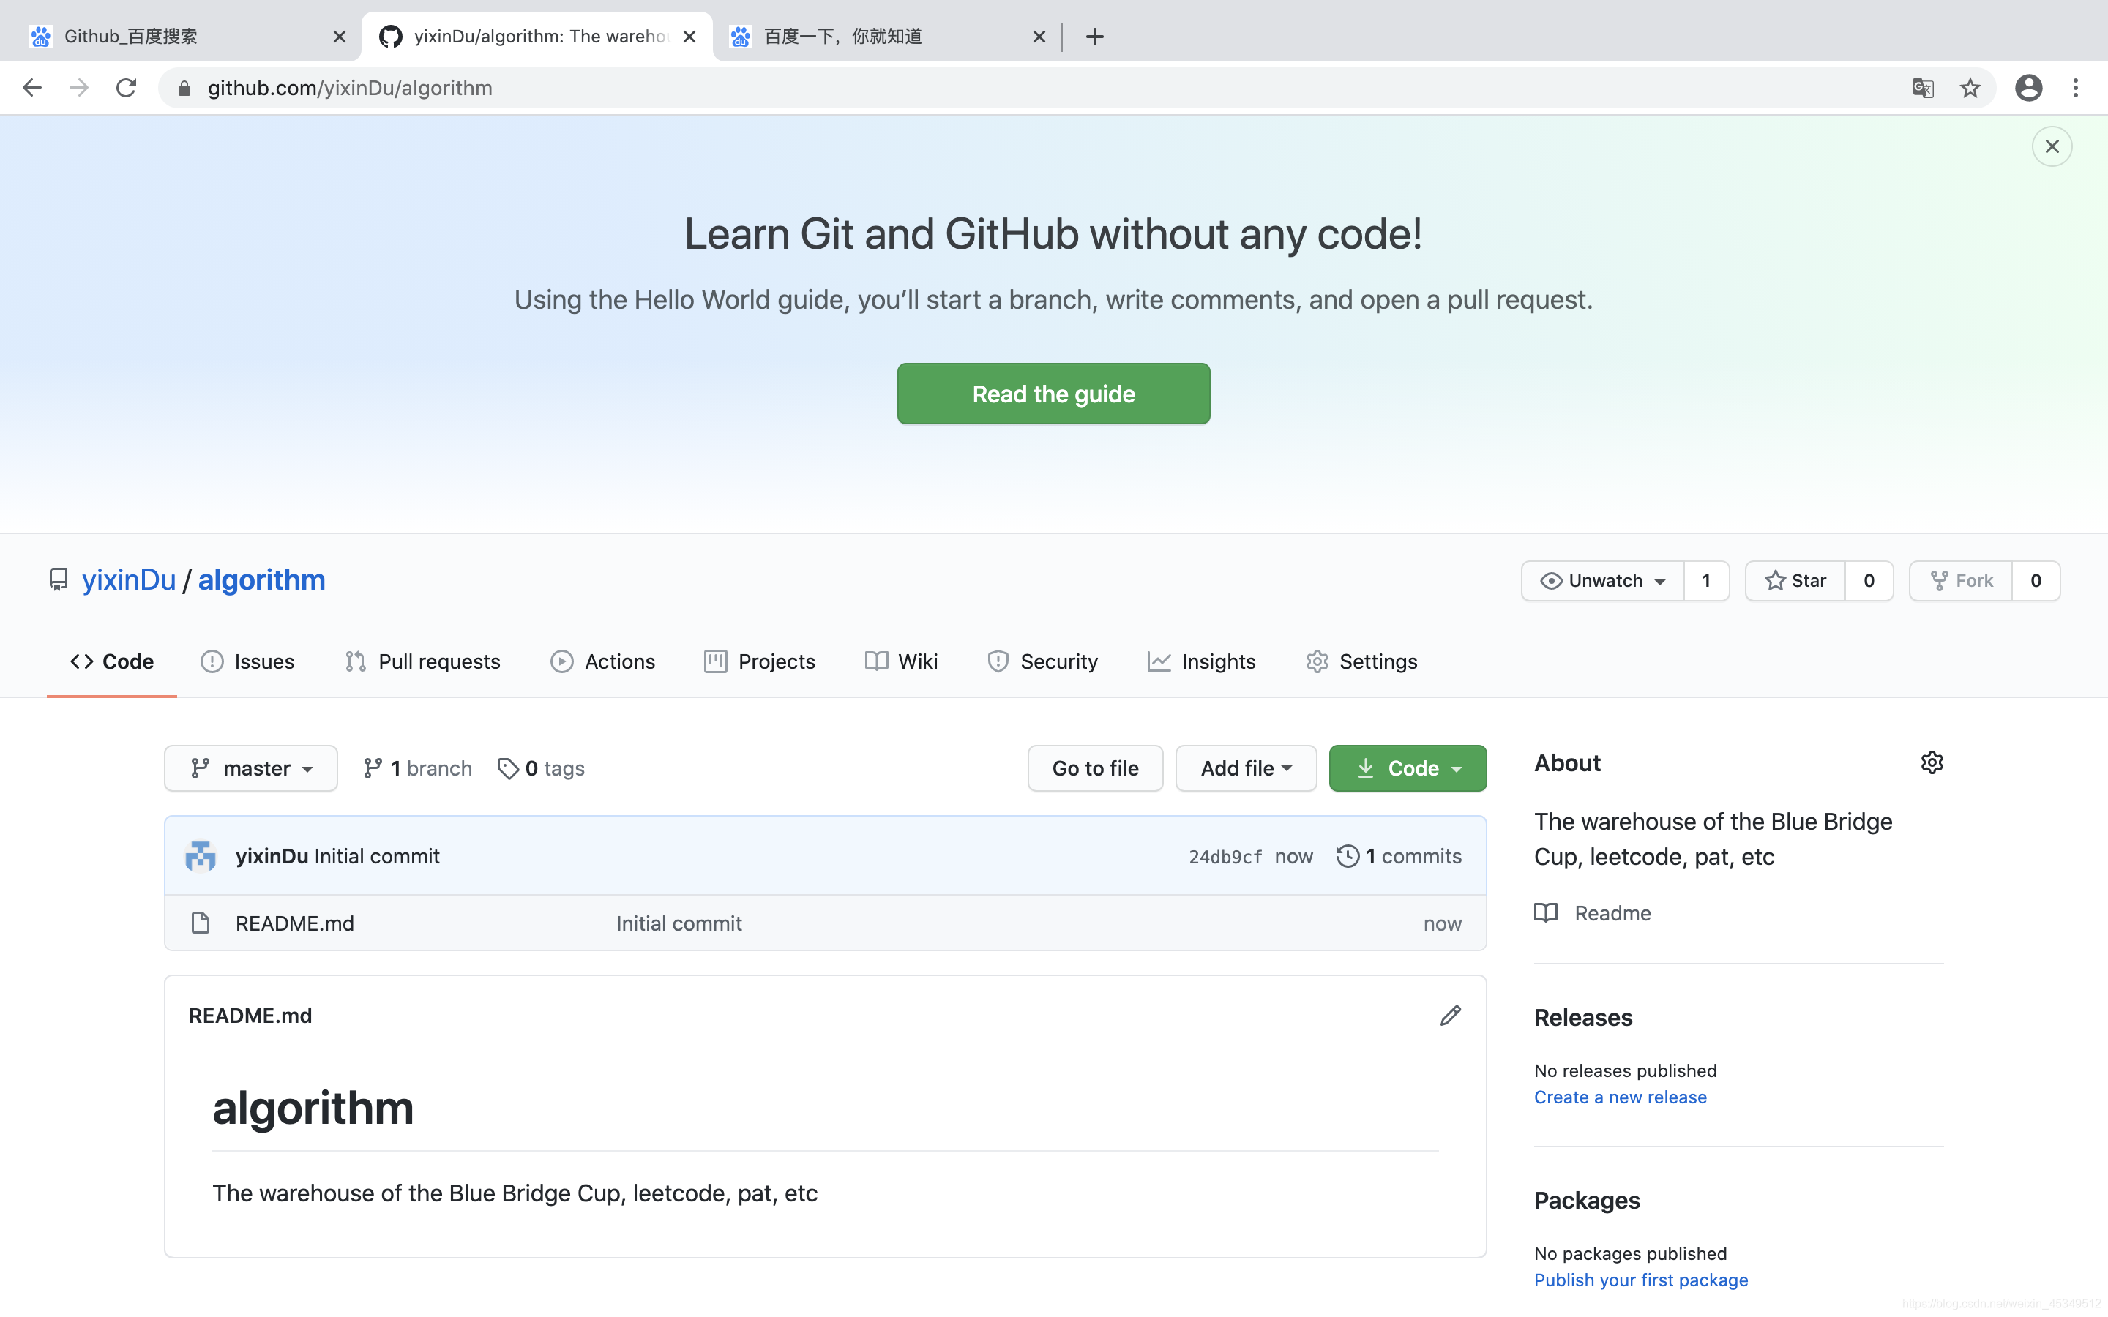Open the Issues tab
The width and height of the screenshot is (2108, 1317).
click(248, 661)
